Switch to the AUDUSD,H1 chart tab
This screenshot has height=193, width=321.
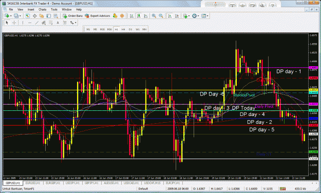click(x=111, y=183)
